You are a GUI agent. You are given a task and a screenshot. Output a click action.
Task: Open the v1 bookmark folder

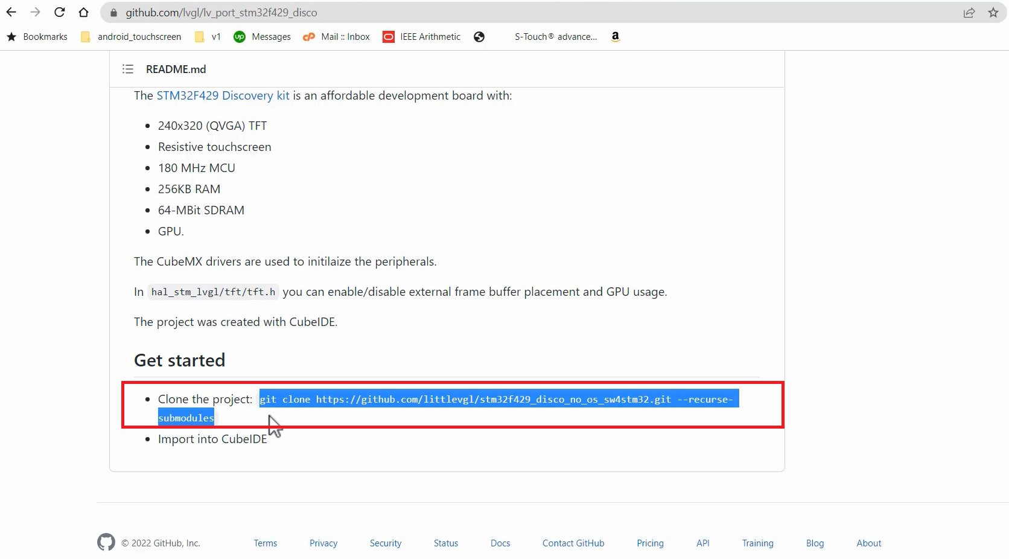pyautogui.click(x=208, y=37)
